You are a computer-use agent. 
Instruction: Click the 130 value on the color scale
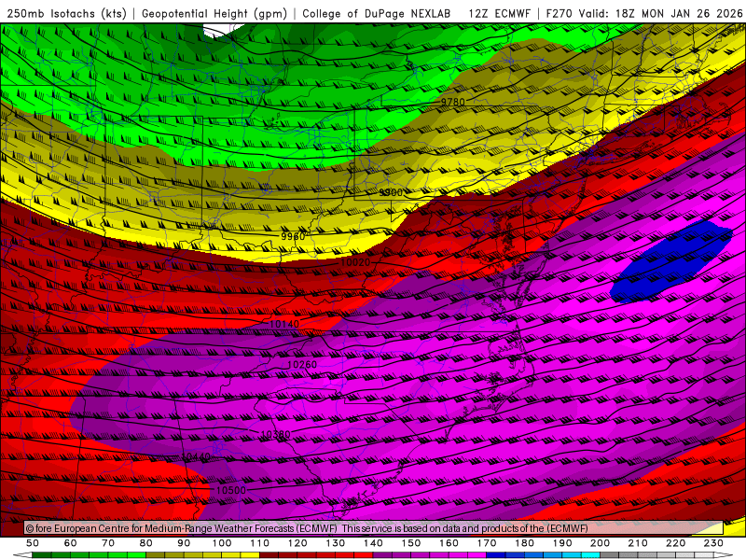tap(336, 543)
